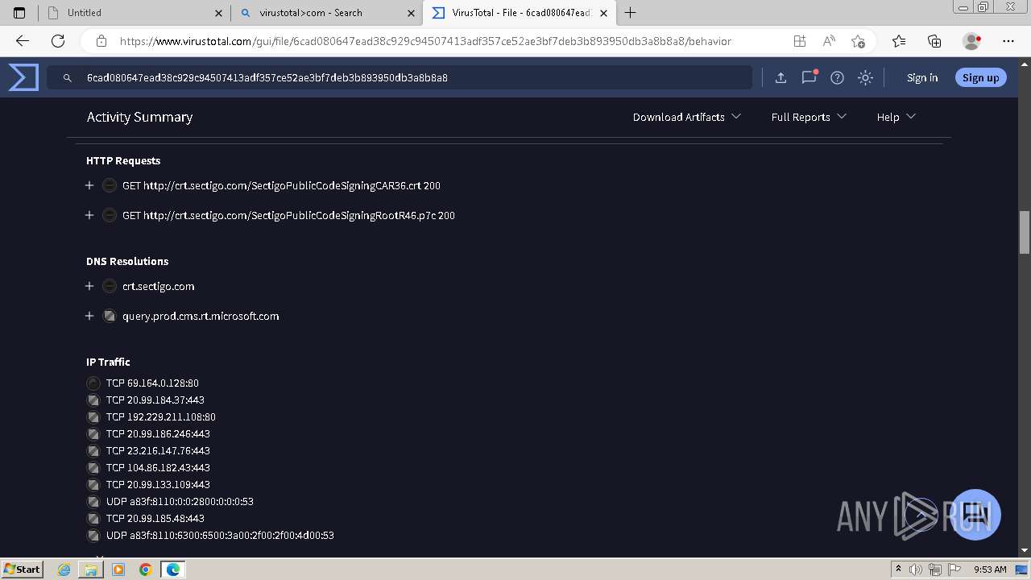Expand the crt.sectigo.com DNS resolution
Screen dimensions: 1031x580
89,286
